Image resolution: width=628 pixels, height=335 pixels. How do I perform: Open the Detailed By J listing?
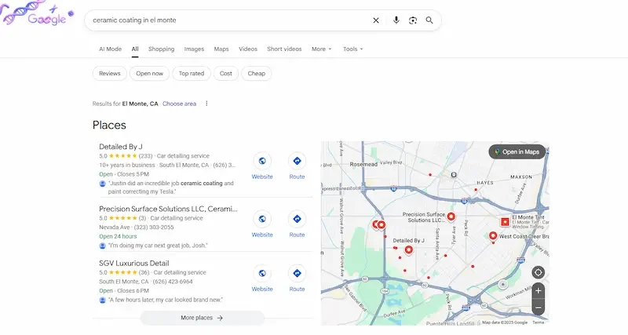click(121, 147)
